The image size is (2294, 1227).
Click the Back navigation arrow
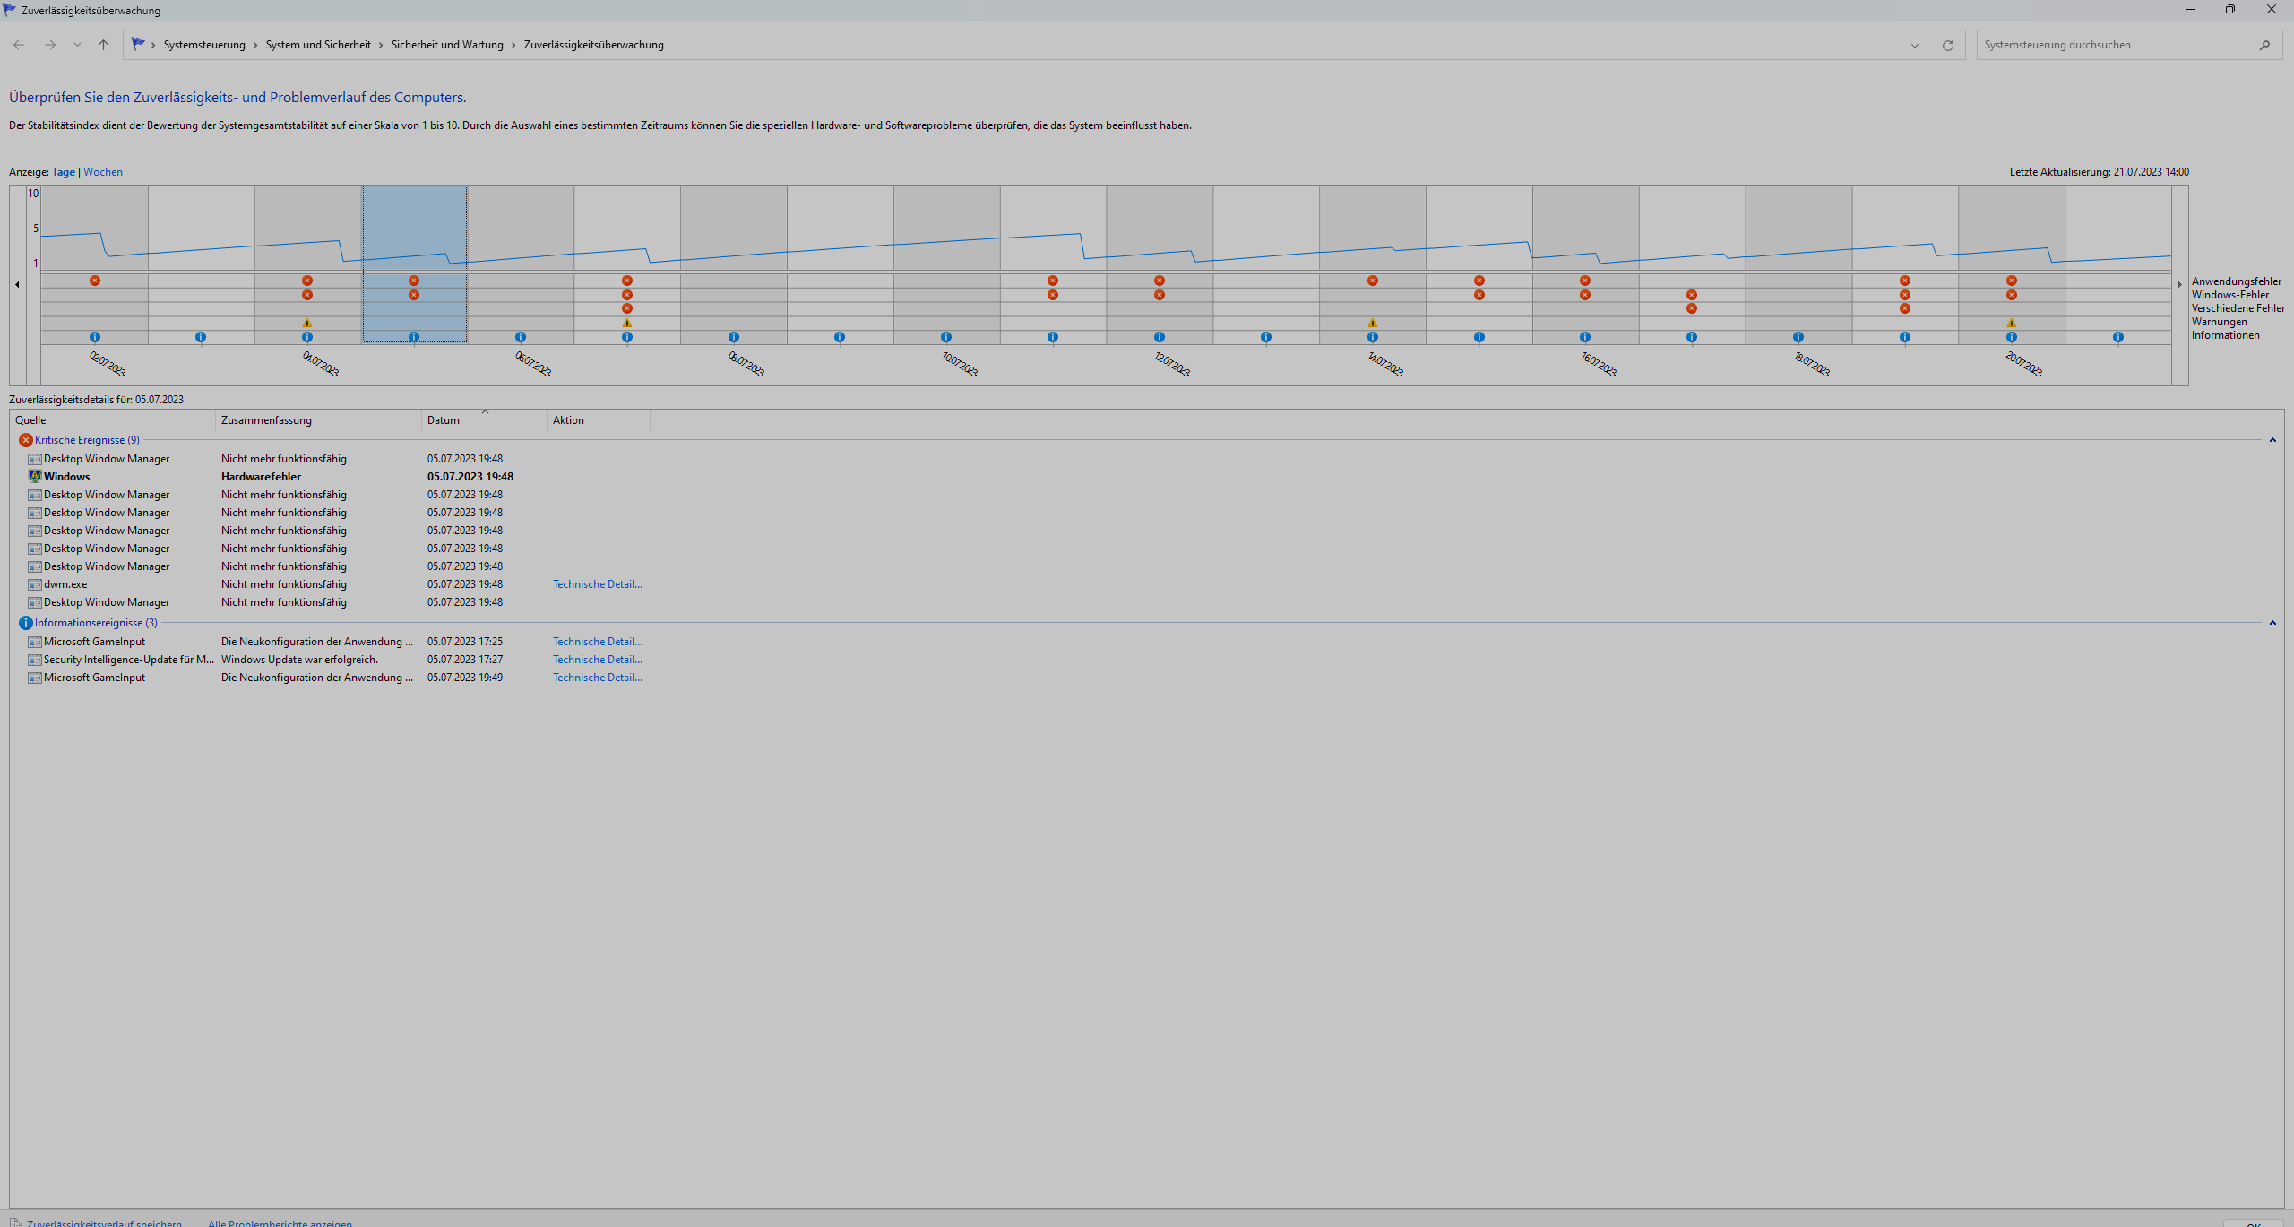coord(19,45)
